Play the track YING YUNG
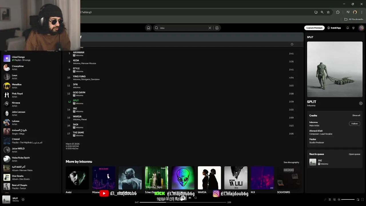 click(x=182, y=78)
